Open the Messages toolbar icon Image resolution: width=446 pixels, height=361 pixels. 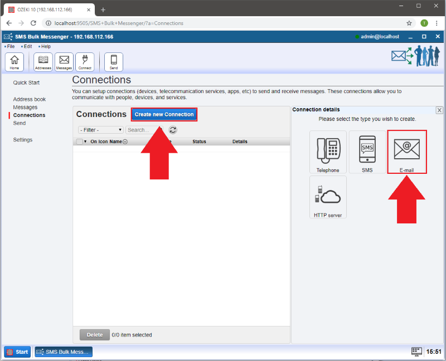click(x=64, y=62)
